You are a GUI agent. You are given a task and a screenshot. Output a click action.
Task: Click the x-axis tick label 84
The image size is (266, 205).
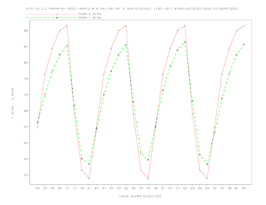244,188
